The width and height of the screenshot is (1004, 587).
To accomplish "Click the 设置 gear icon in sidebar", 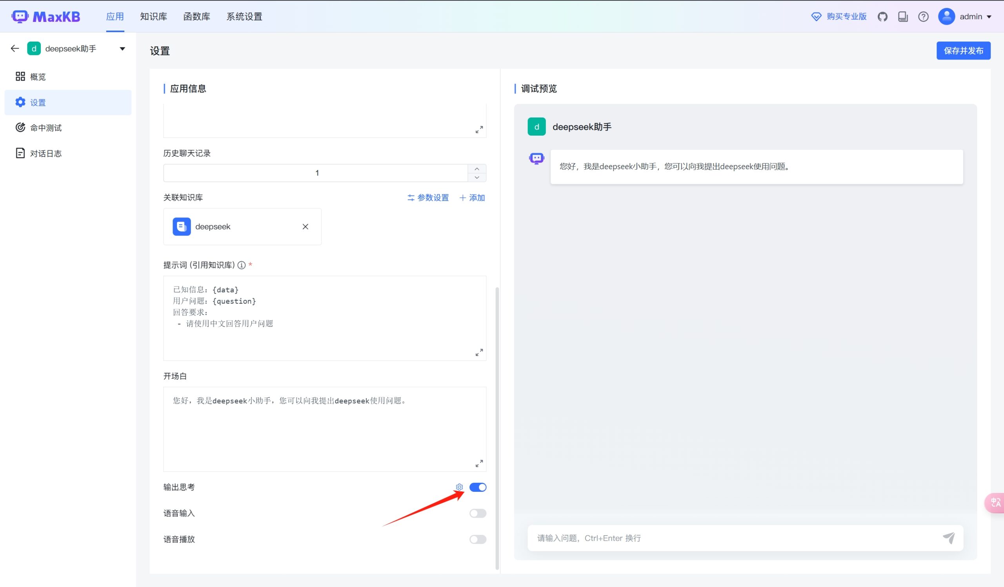I will (20, 102).
